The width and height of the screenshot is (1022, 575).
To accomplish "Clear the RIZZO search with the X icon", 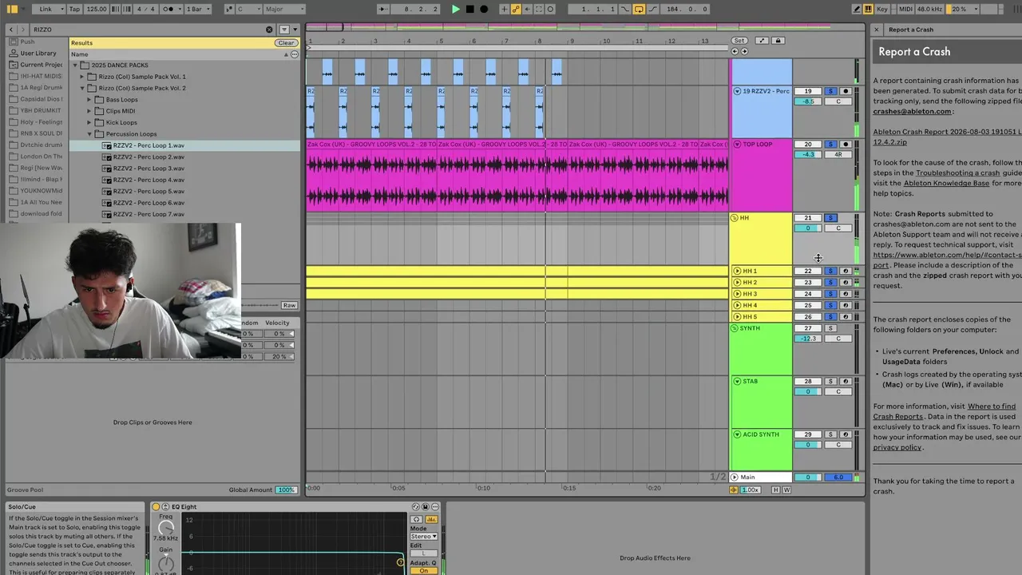I will [269, 30].
